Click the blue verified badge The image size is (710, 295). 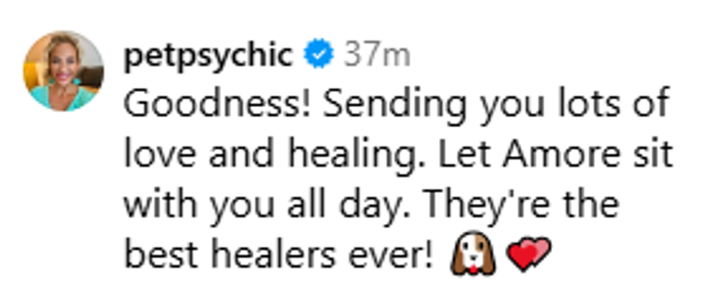tap(319, 54)
